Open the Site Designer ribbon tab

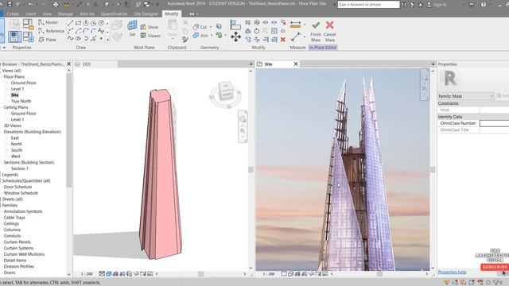click(146, 14)
